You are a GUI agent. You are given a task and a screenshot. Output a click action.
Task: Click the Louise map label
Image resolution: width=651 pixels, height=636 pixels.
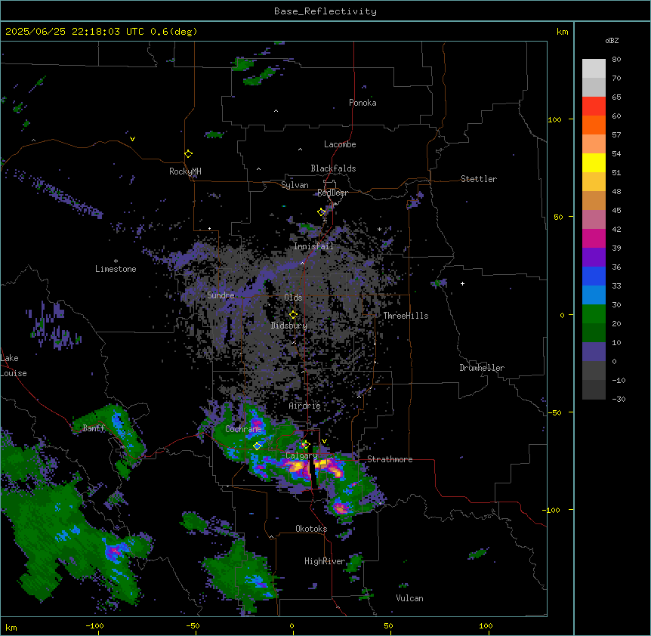click(14, 373)
